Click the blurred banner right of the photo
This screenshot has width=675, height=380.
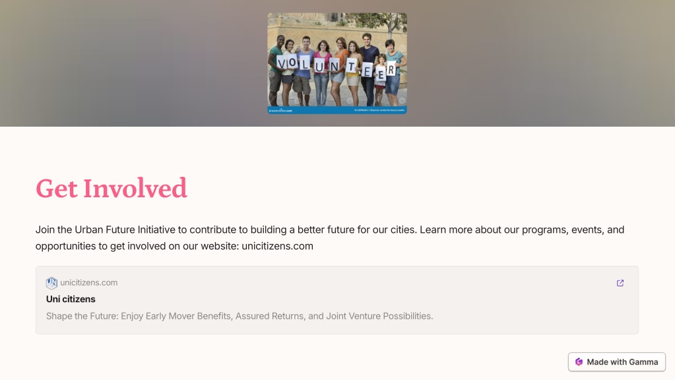pos(541,63)
